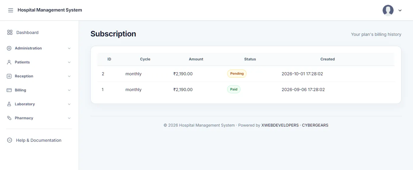This screenshot has height=170, width=413.
Task: Open the Pharmacy menu label
Action: pos(24,118)
